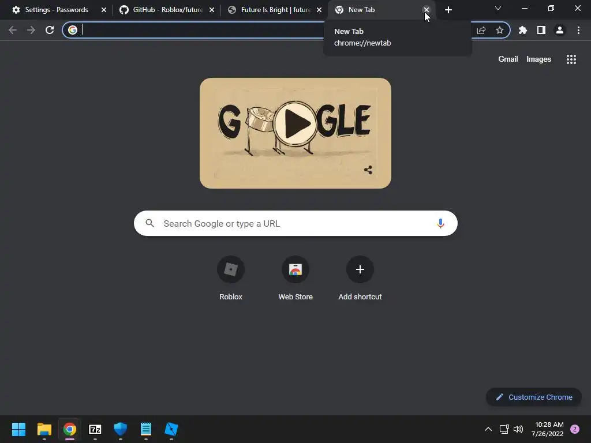Open Customize Chrome
This screenshot has height=443, width=591.
coord(534,397)
